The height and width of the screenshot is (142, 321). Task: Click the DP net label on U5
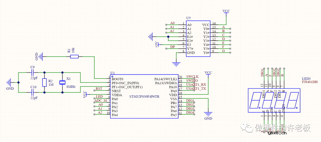point(172,47)
